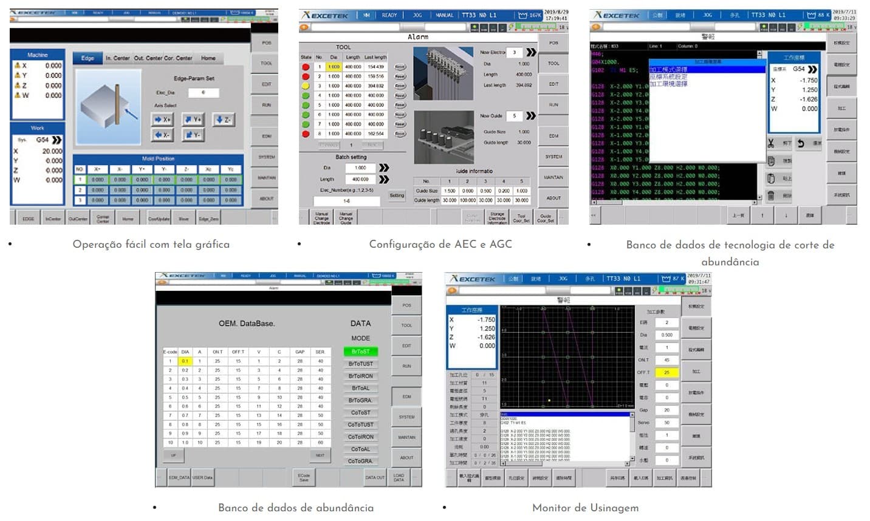This screenshot has width=870, height=521.
Task: Choose the BrToGRA mode option
Action: click(x=360, y=401)
